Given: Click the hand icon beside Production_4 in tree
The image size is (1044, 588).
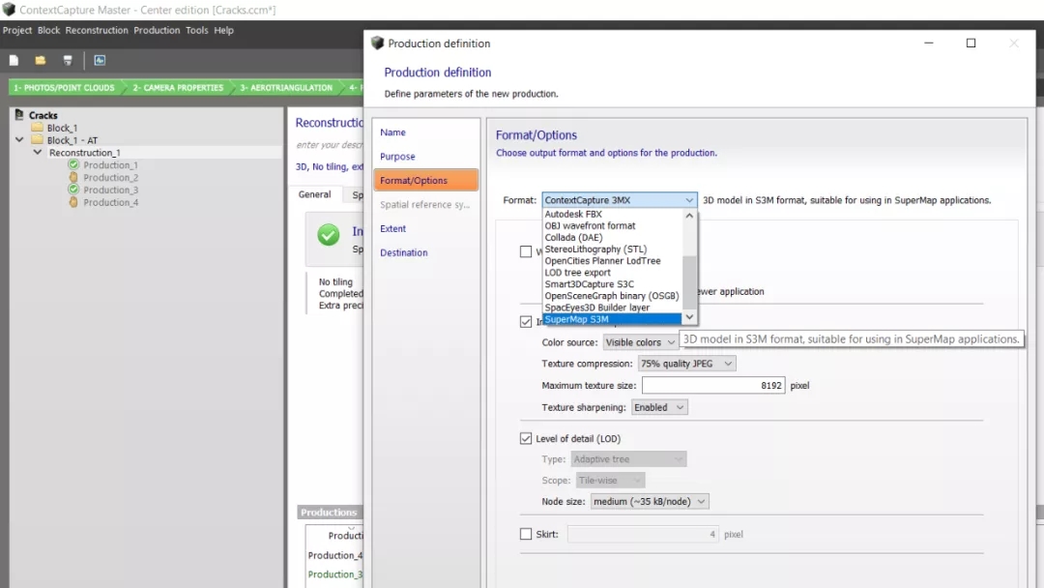Looking at the screenshot, I should [73, 202].
